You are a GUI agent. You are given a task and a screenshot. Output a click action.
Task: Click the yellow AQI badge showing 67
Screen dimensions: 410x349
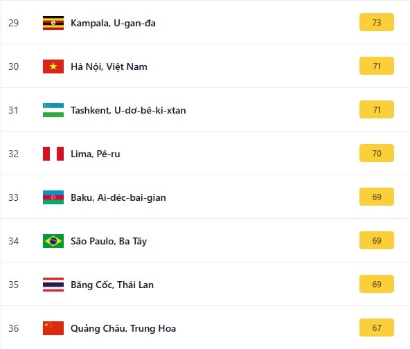pos(377,328)
